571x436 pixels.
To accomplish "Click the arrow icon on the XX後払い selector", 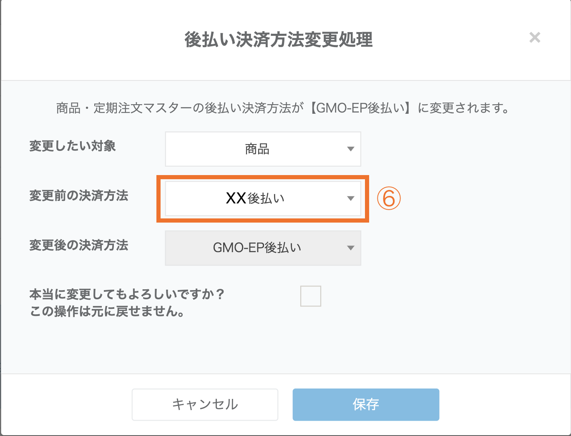I will [351, 198].
